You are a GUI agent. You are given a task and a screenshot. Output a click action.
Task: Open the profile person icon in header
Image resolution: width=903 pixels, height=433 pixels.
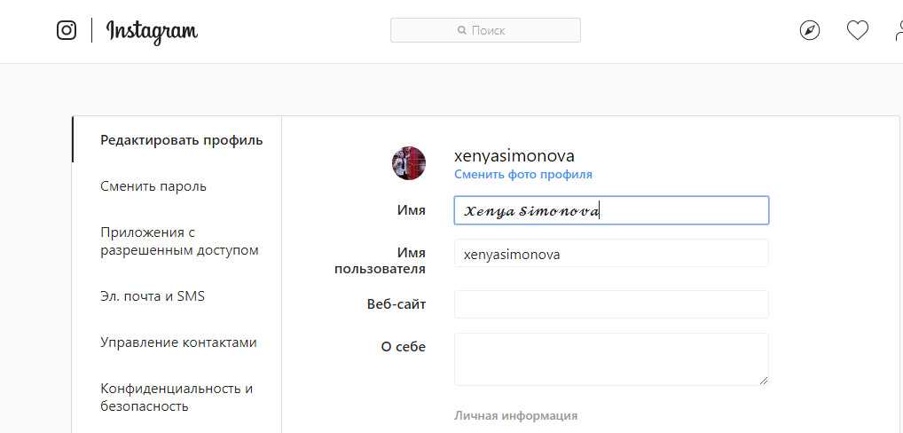(x=898, y=31)
